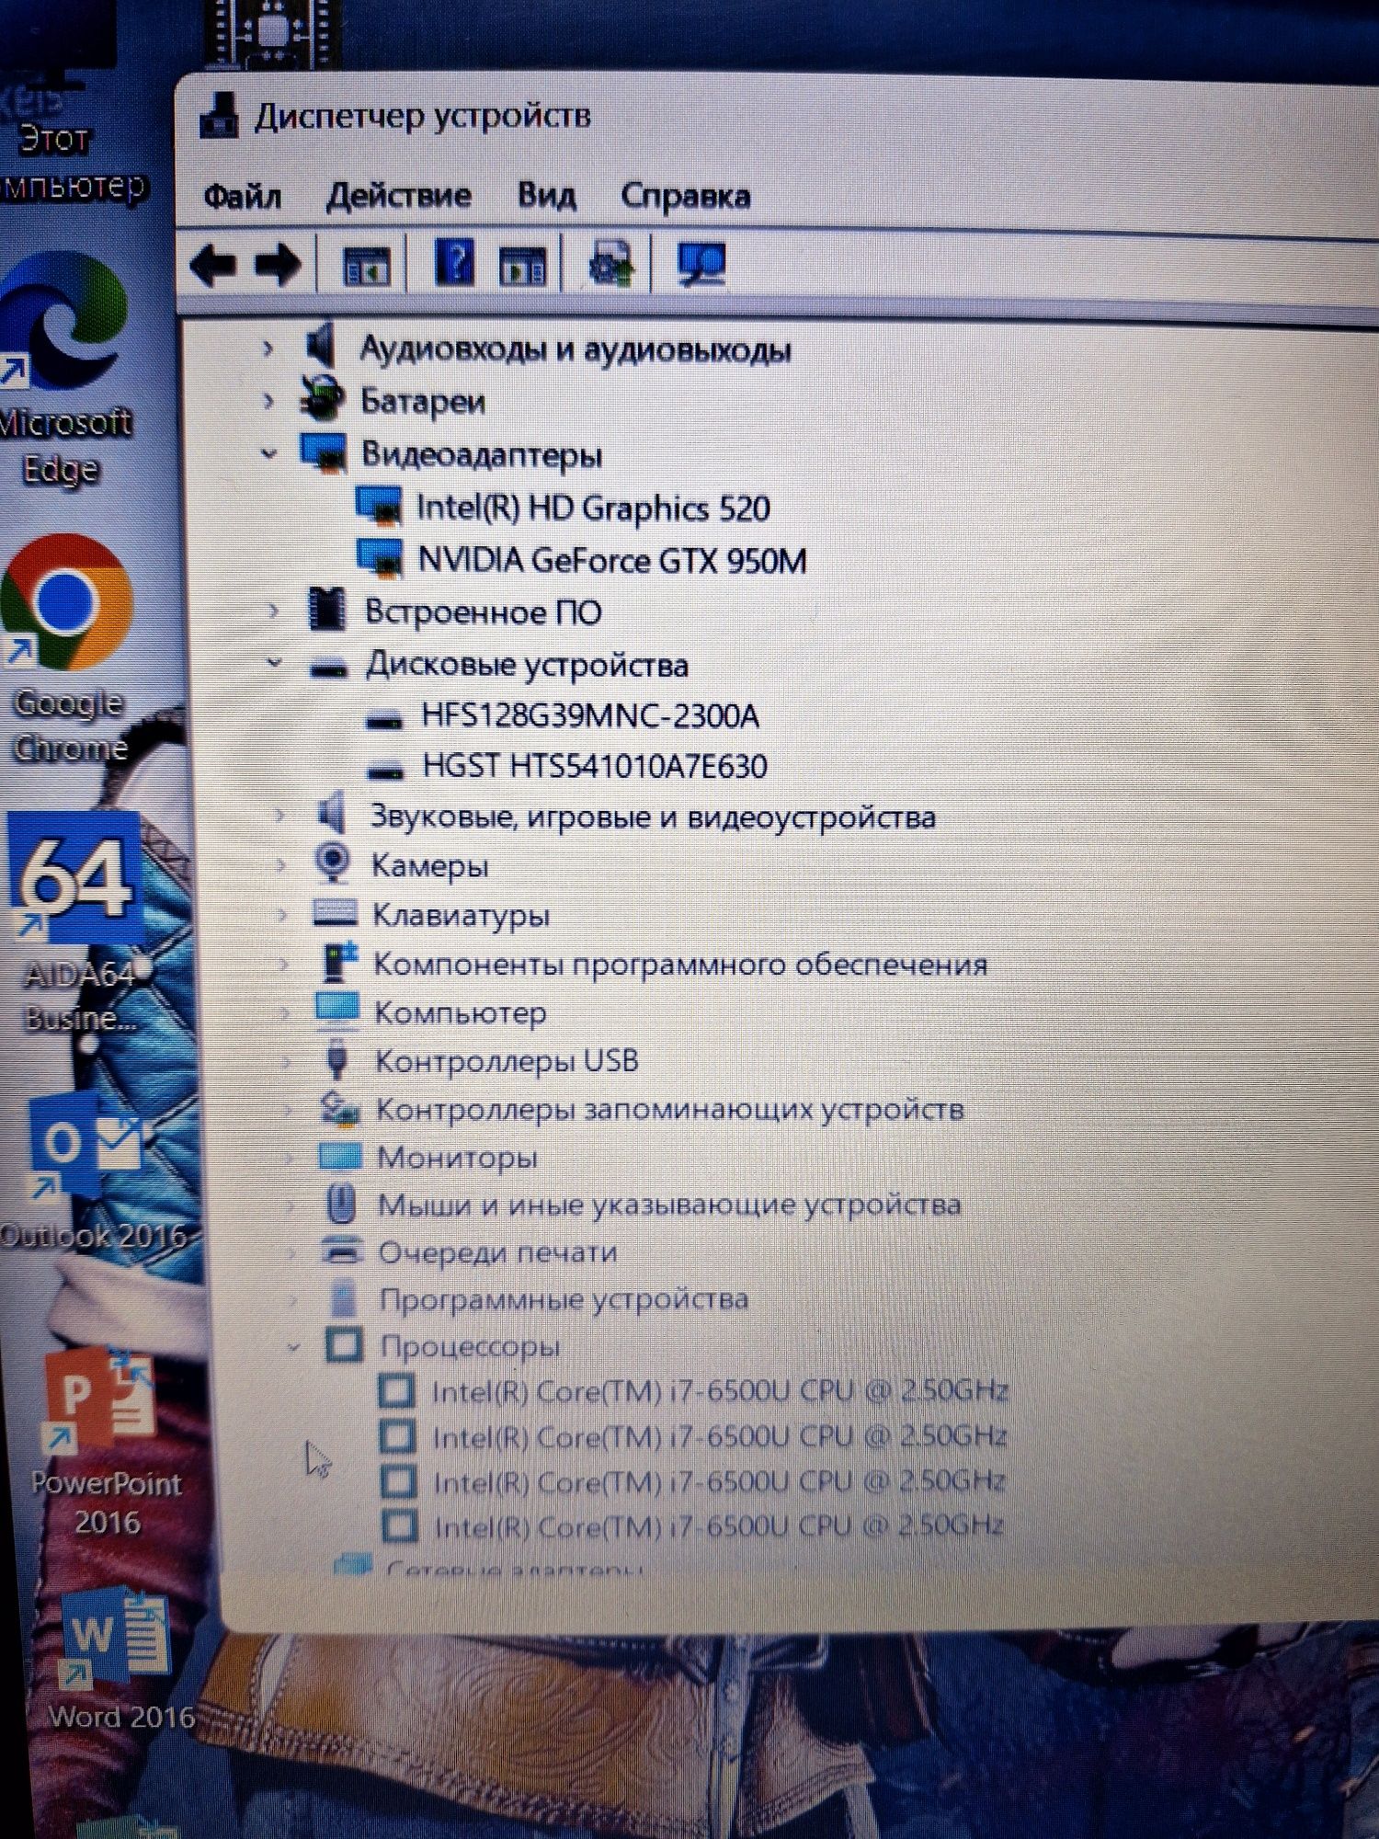
Task: Click the Компьютер monitor icon
Action: pyautogui.click(x=337, y=1009)
